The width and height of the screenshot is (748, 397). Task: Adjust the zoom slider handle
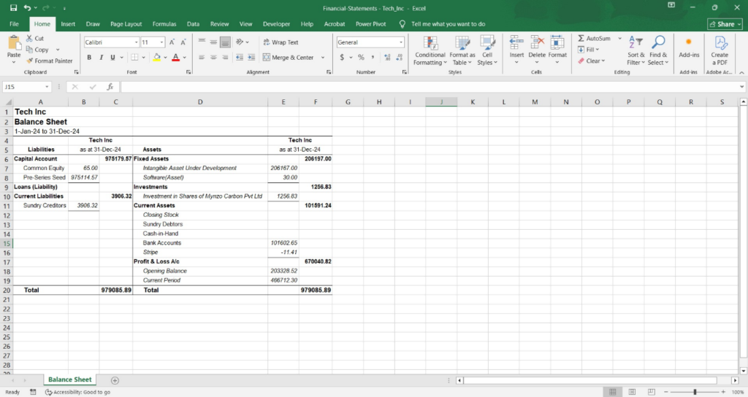[x=695, y=392]
